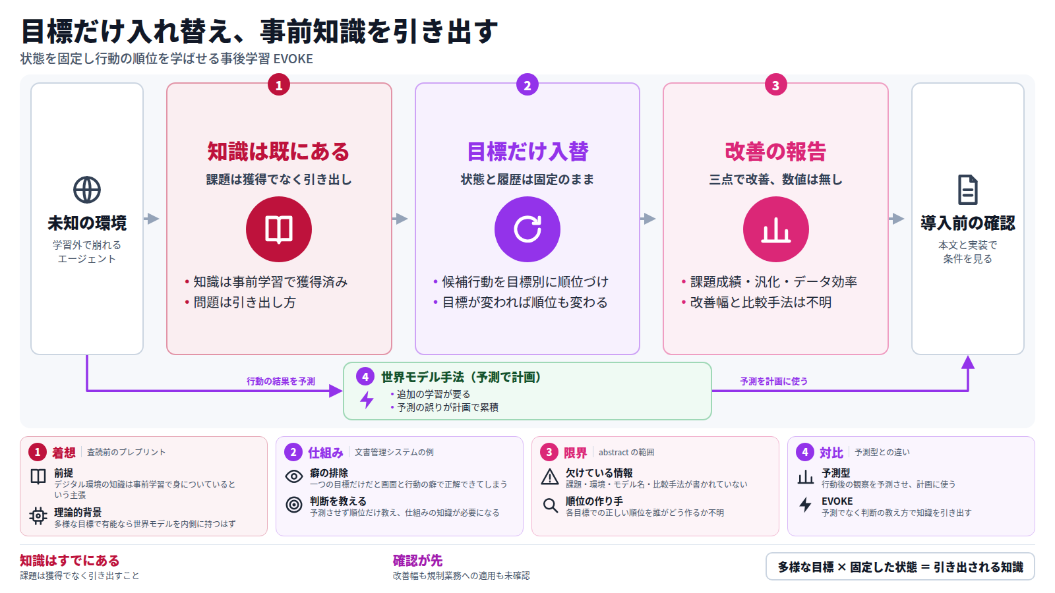Select the heading 知識は既にある

coord(279,152)
